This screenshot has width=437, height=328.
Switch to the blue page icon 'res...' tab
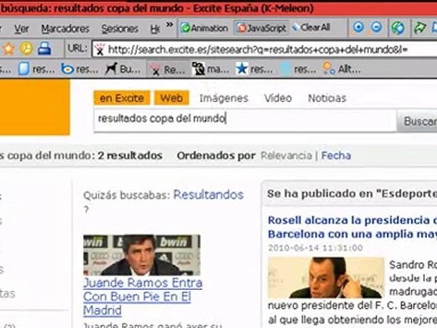(36, 69)
